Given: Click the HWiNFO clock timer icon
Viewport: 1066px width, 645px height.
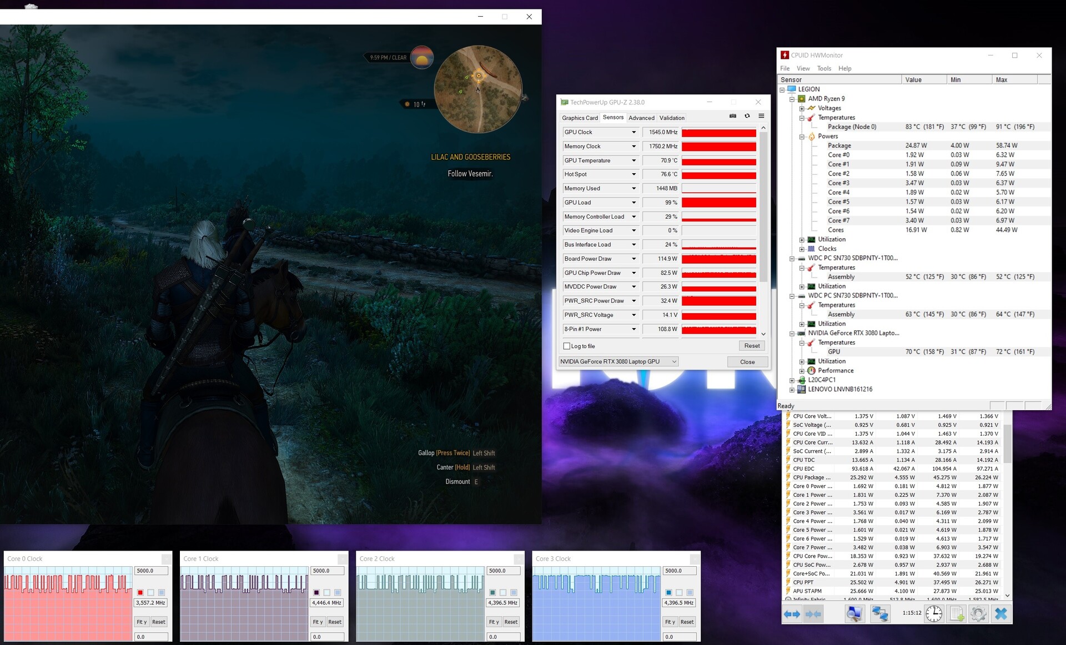Looking at the screenshot, I should 934,614.
